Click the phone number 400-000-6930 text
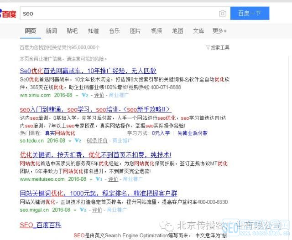292x240 pixels. click(x=212, y=202)
